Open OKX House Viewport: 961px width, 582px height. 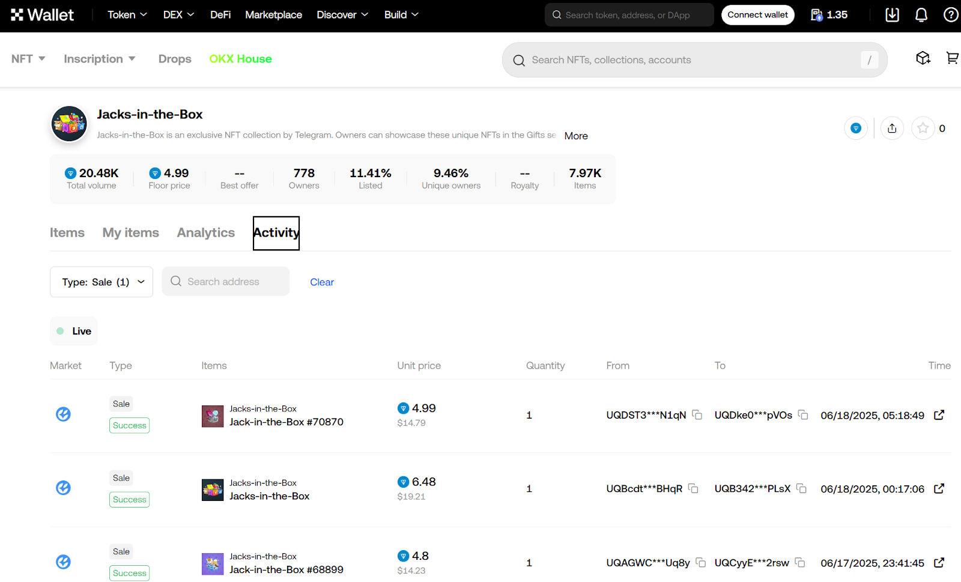240,59
